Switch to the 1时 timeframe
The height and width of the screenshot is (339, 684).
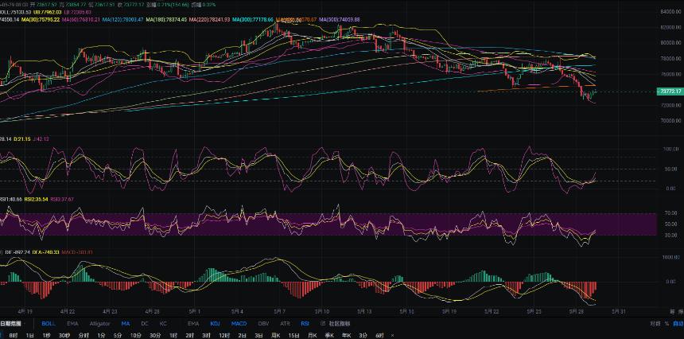[173, 335]
